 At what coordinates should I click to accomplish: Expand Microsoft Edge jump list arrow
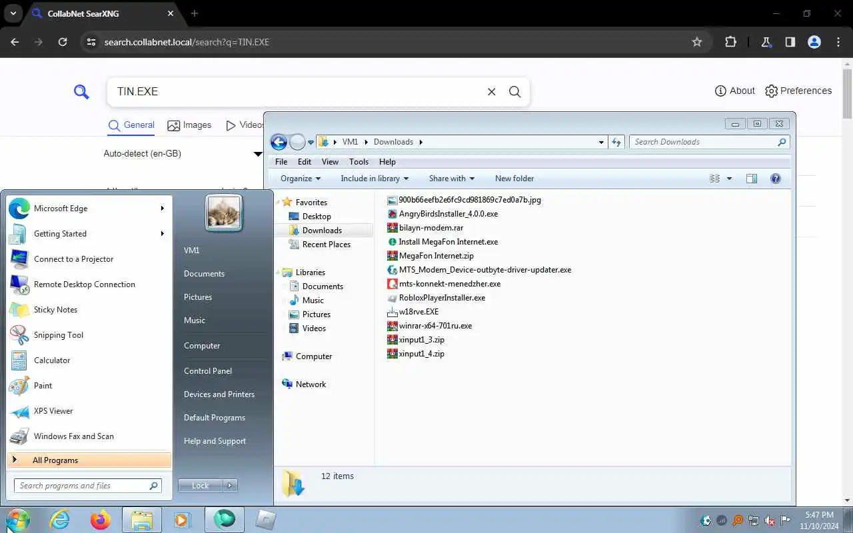(162, 209)
